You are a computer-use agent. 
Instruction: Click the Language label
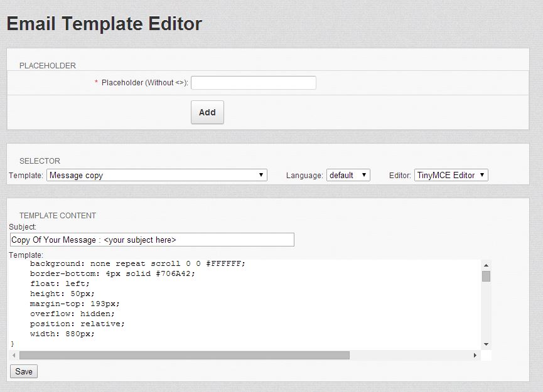tap(304, 176)
